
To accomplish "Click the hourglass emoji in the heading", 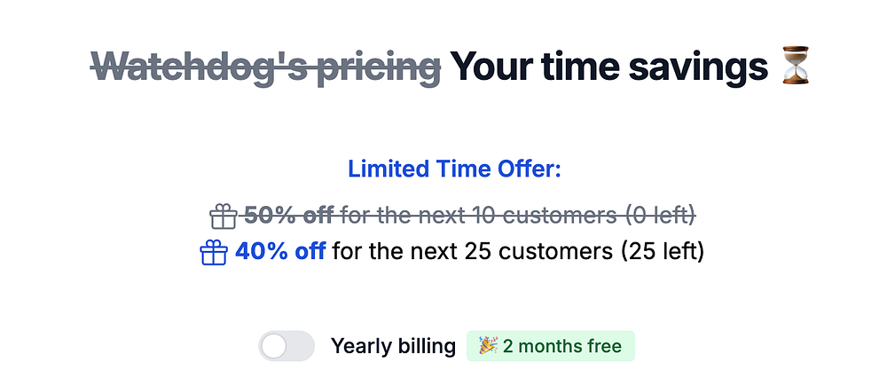I will [x=797, y=67].
